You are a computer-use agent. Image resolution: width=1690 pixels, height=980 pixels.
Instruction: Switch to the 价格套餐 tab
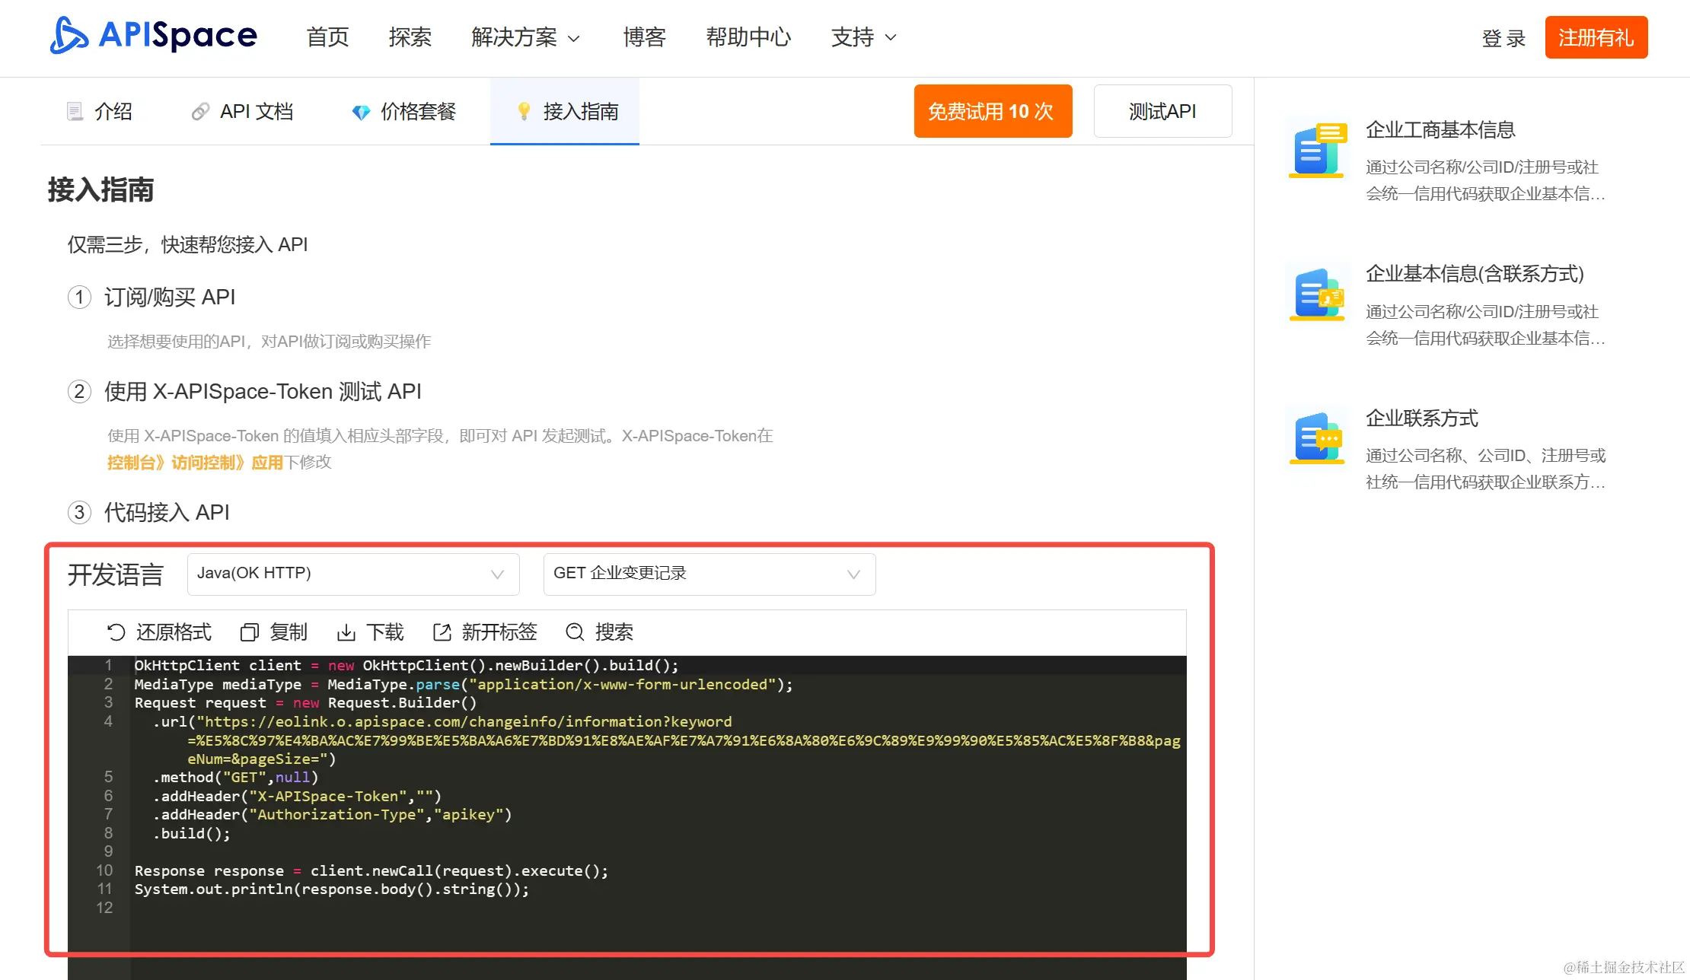coord(403,112)
